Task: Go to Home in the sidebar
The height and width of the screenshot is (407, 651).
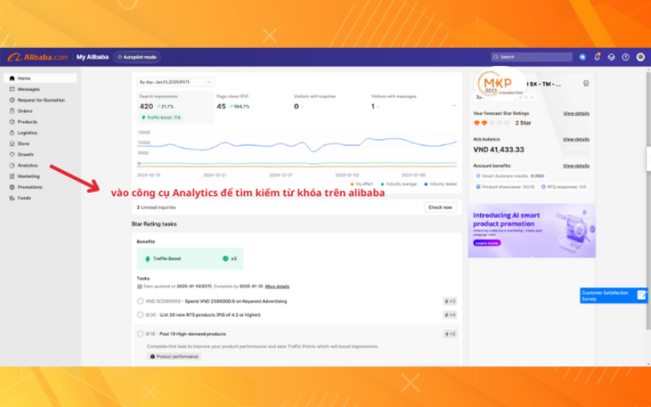Action: tap(40, 78)
